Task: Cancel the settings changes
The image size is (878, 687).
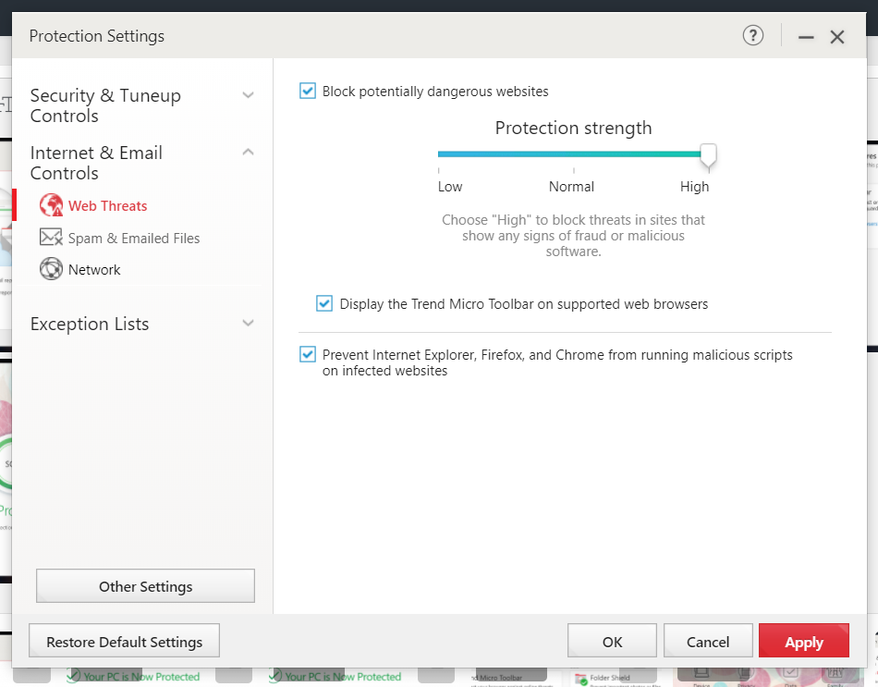Action: pyautogui.click(x=708, y=641)
